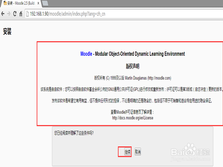The width and height of the screenshot is (223, 167).
Task: Click the warranty disclaimer paragraph starting 发布该软件
Action: coord(132,101)
